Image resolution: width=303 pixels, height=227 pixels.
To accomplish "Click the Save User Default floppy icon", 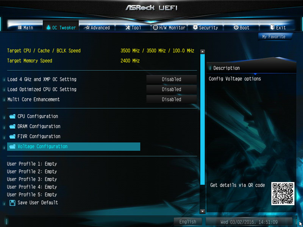I will [x=12, y=203].
